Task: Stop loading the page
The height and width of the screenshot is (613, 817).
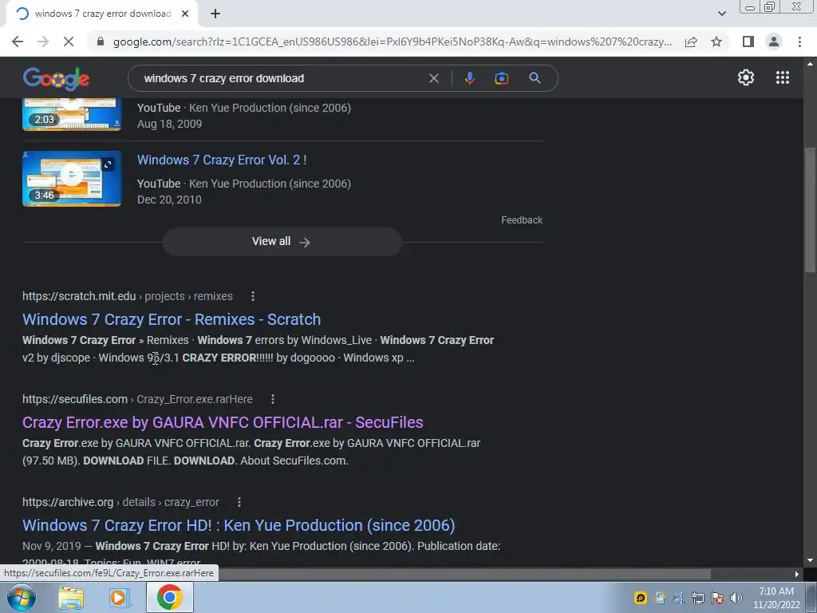Action: pos(69,42)
